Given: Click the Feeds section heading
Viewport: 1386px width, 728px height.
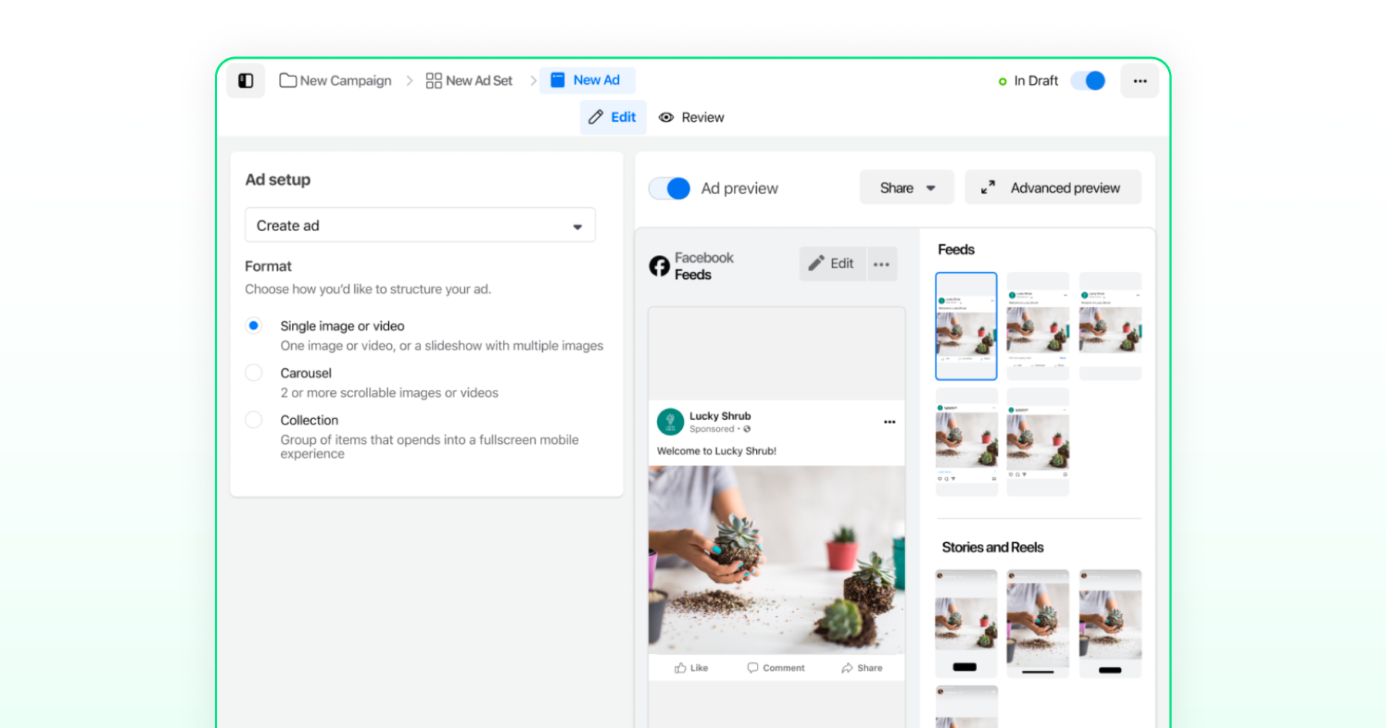Looking at the screenshot, I should 956,250.
